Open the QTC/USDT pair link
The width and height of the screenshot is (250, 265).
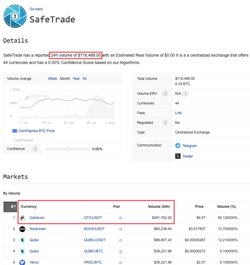pos(93,218)
